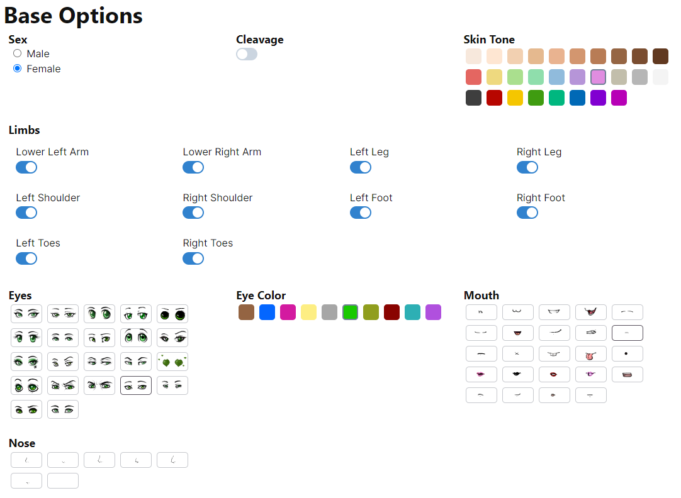Select the red open-lips mouth style
The width and height of the screenshot is (681, 498).
(554, 375)
